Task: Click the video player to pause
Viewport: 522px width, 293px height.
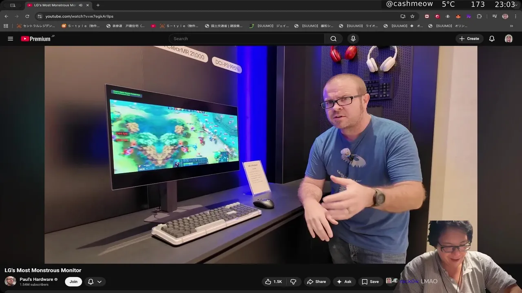Action: point(261,155)
